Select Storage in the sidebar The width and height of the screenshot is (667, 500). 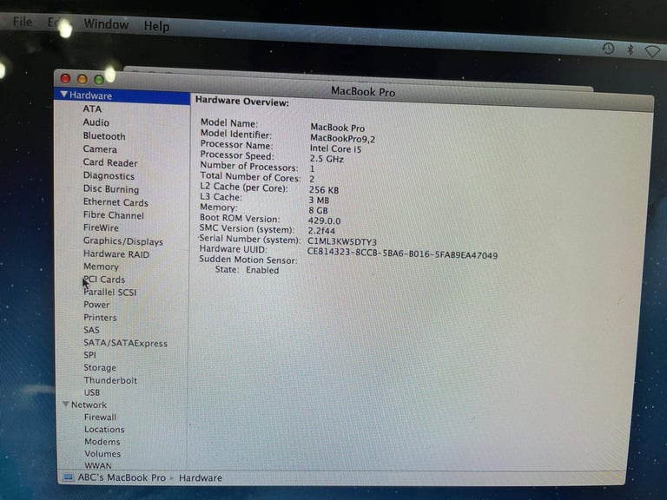100,368
